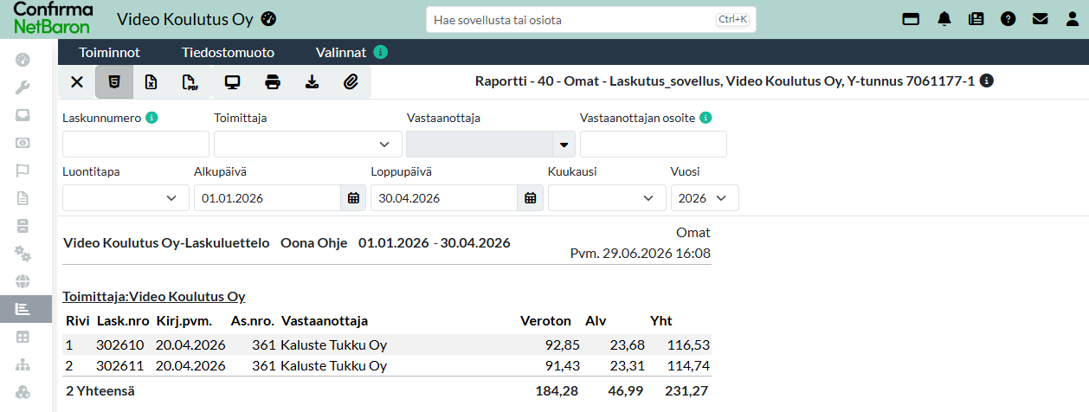Click Kirj.pvm. column header

tap(184, 320)
